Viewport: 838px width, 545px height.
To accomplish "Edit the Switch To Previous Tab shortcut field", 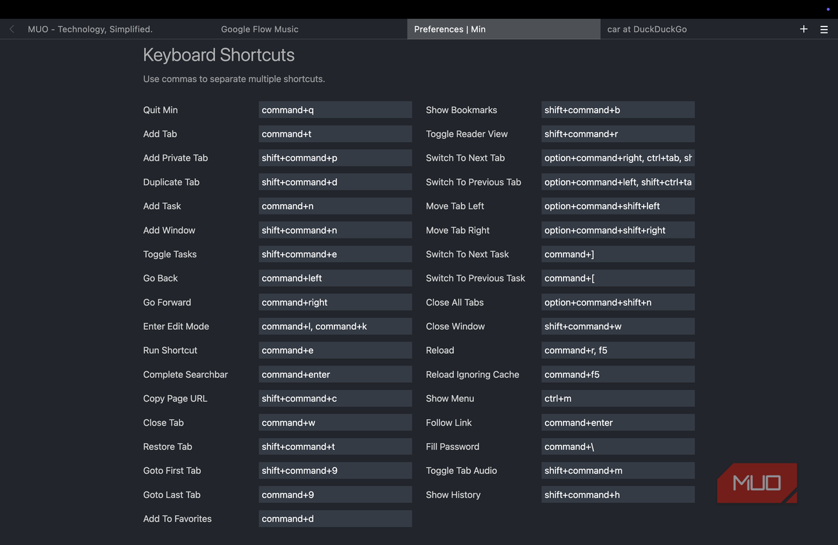I will (x=618, y=182).
